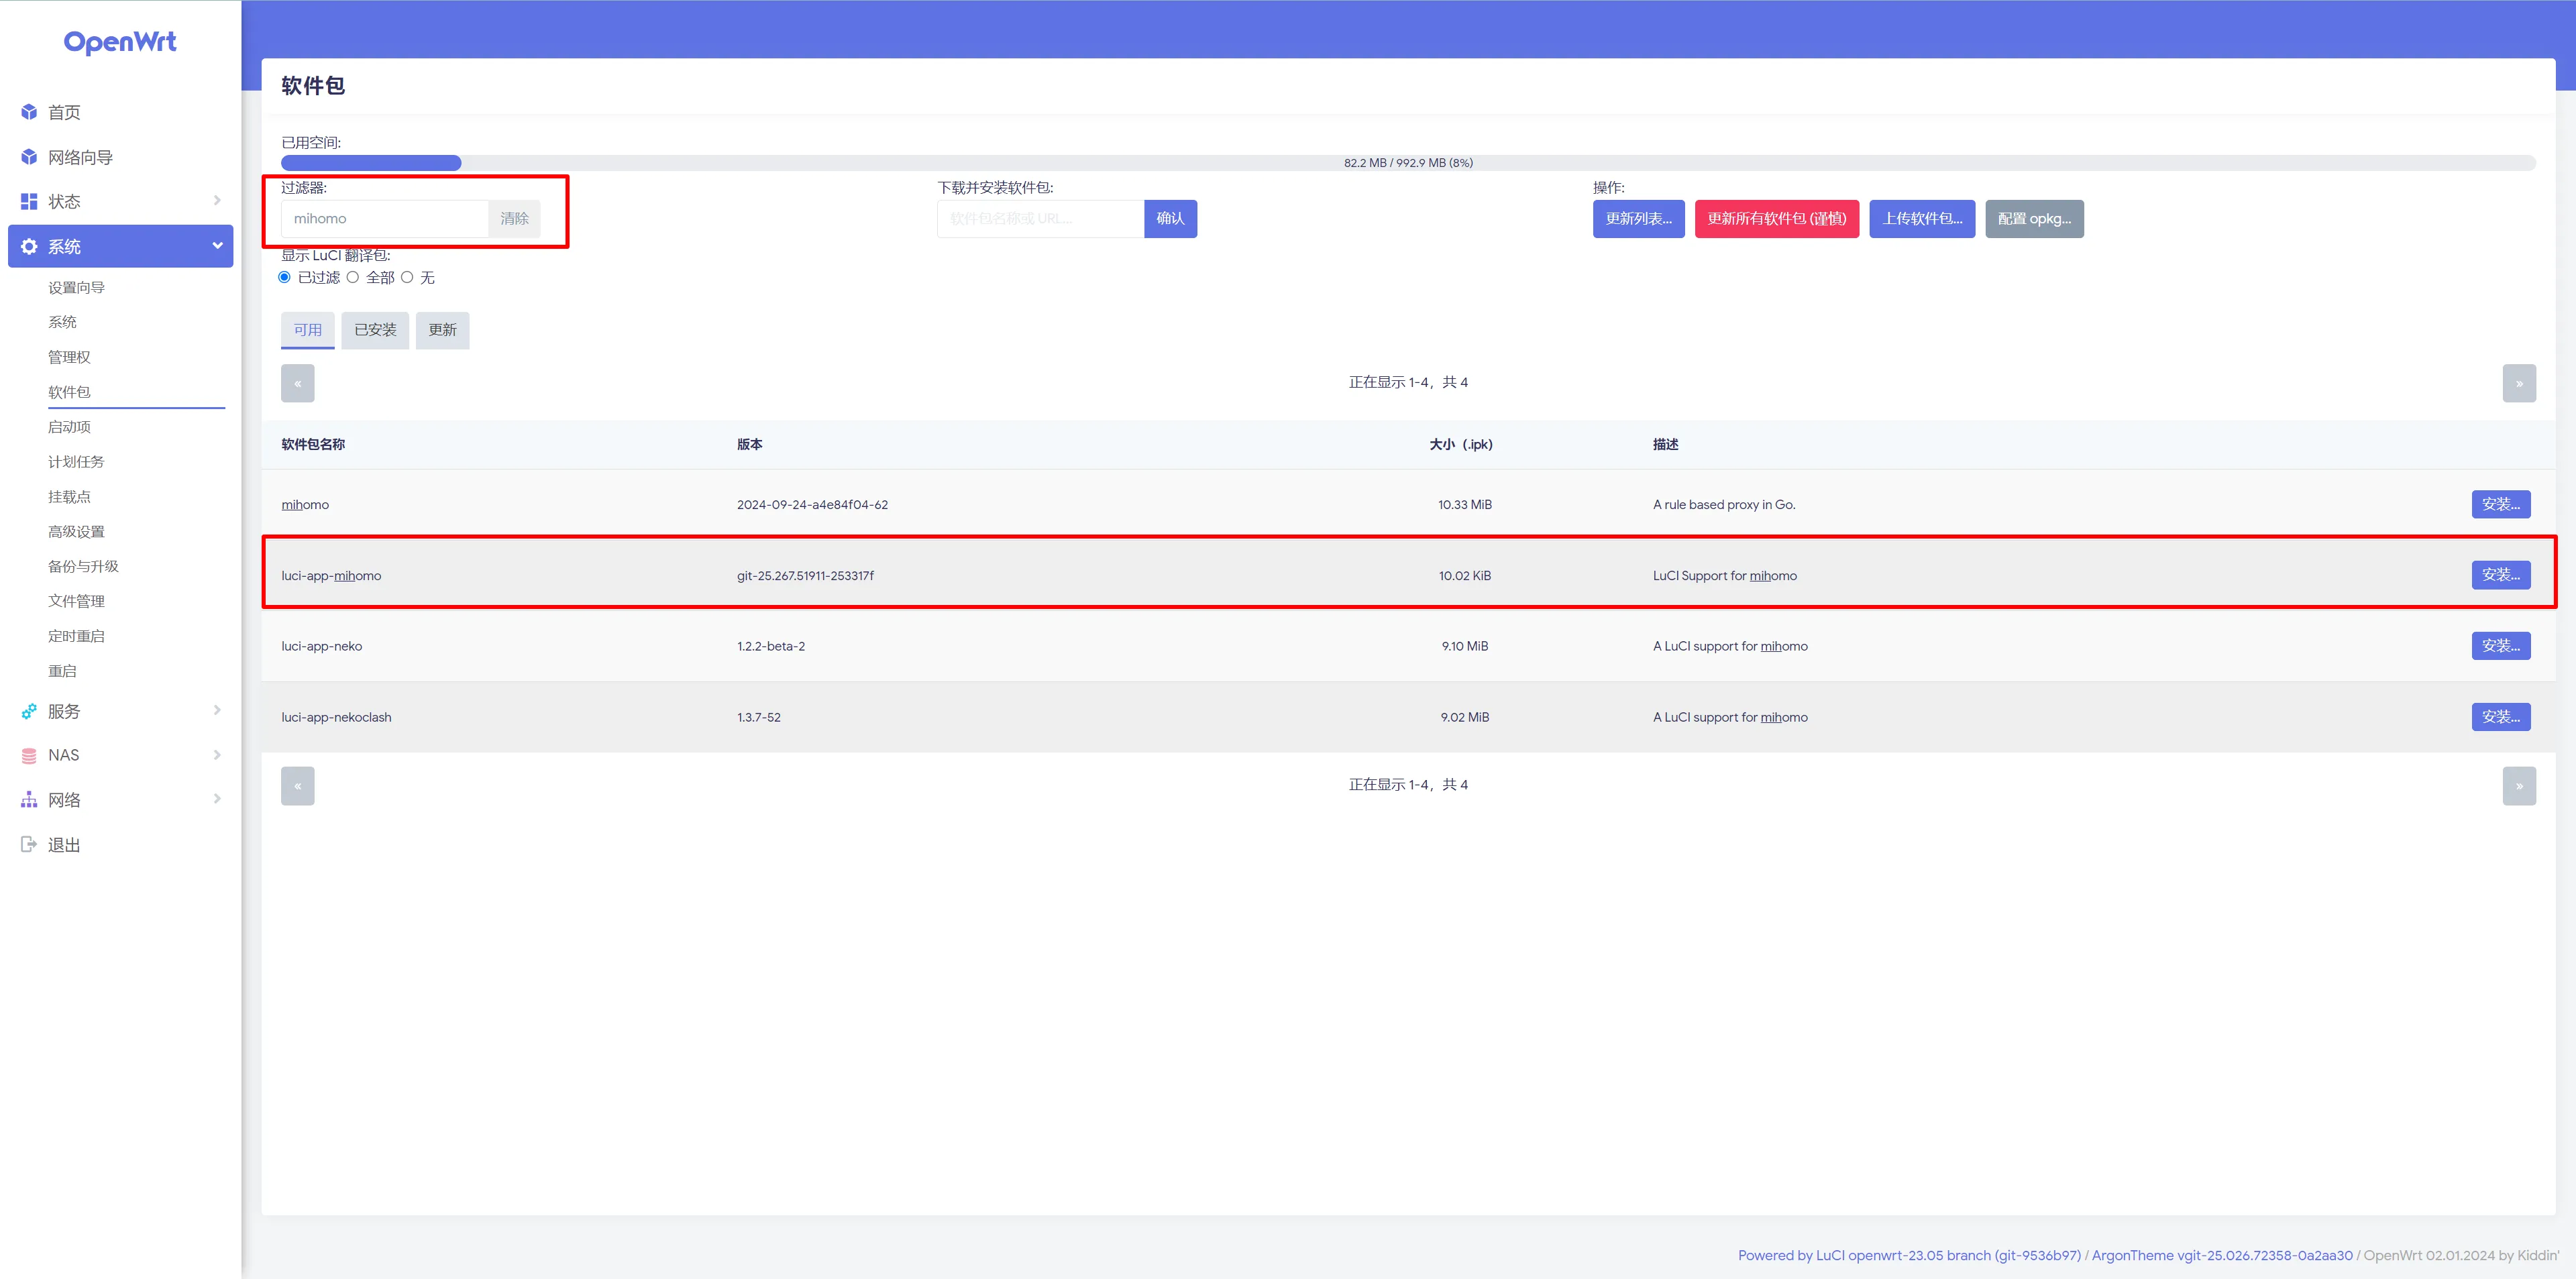Viewport: 2576px width, 1279px height.
Task: Focus the package name or URL input
Action: tap(1040, 219)
